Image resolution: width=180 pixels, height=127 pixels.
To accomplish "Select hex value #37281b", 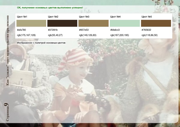I will (53, 30).
